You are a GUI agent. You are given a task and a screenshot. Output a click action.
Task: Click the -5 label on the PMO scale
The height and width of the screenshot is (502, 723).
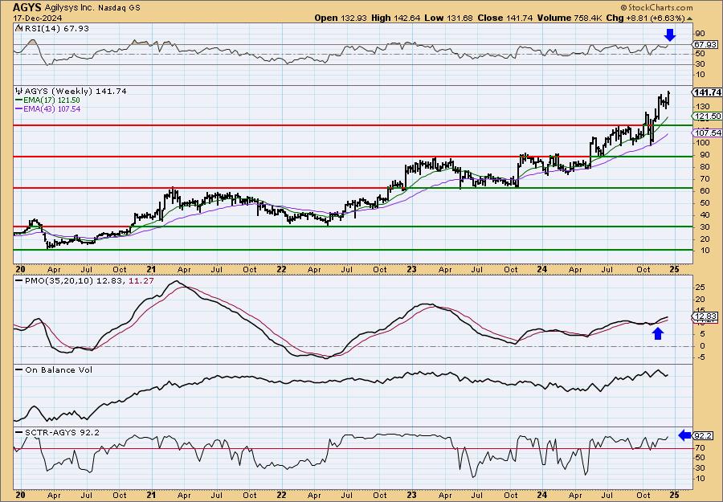click(x=700, y=357)
